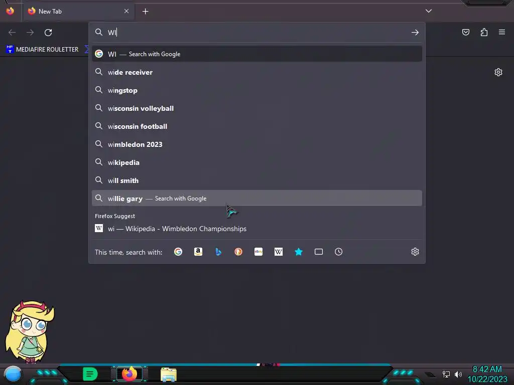The image size is (514, 385).
Task: Open the MEDIAFIRE ROULETTER bookmark
Action: click(42, 50)
